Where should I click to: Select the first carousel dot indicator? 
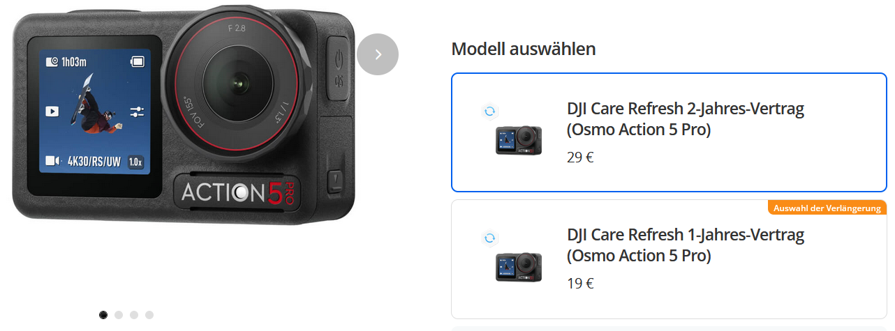point(103,315)
